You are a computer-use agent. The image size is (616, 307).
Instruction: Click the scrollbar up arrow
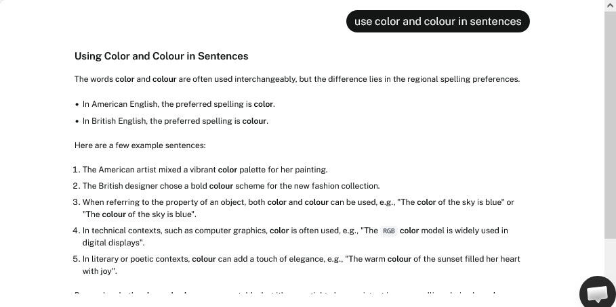click(x=610, y=5)
